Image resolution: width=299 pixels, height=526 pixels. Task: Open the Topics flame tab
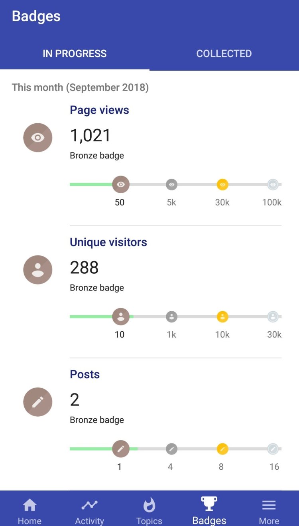tap(149, 510)
